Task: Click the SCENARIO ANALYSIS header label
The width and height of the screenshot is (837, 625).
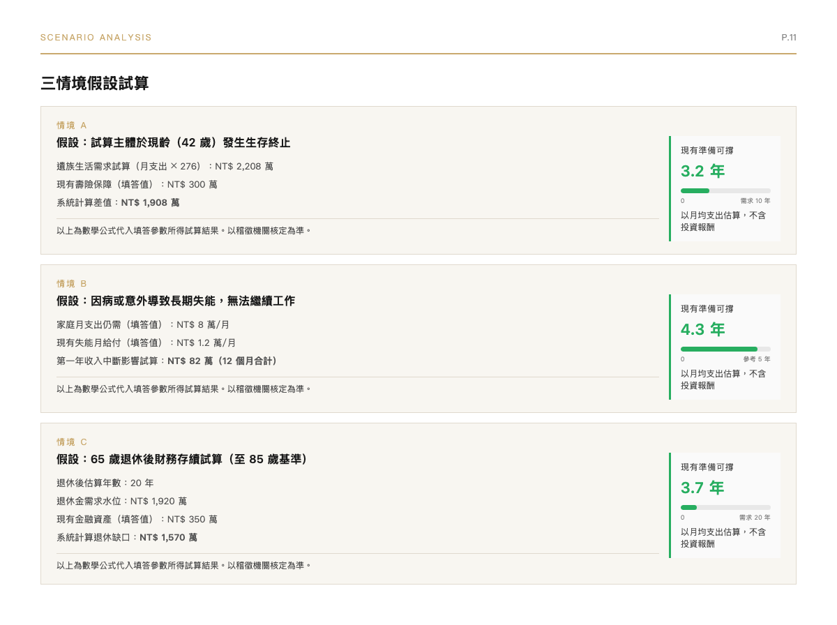Action: [96, 38]
